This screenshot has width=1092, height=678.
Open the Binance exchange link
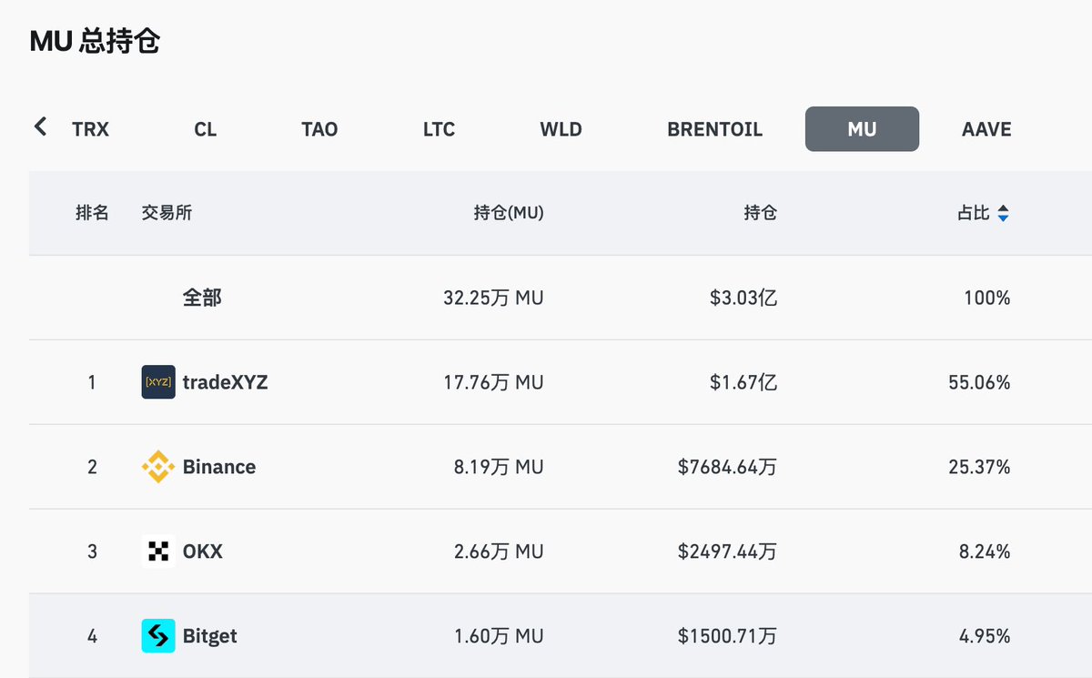coord(219,467)
